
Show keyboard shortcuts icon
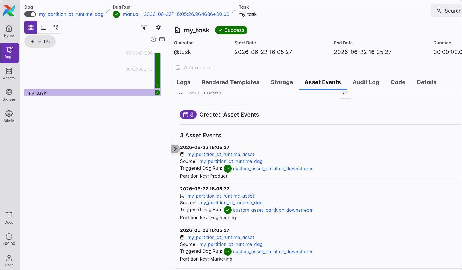tap(162, 39)
